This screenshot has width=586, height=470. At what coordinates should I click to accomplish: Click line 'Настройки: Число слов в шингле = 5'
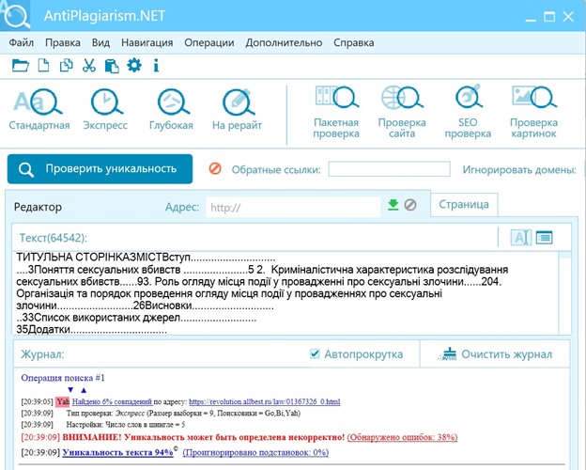point(126,425)
